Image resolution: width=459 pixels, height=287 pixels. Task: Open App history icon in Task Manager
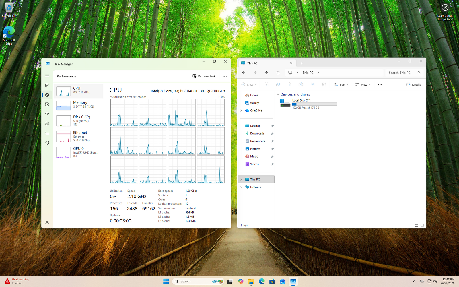point(47,104)
